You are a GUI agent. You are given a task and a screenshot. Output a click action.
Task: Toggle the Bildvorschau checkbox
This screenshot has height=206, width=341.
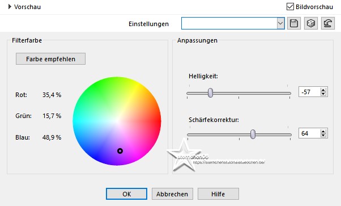click(290, 7)
